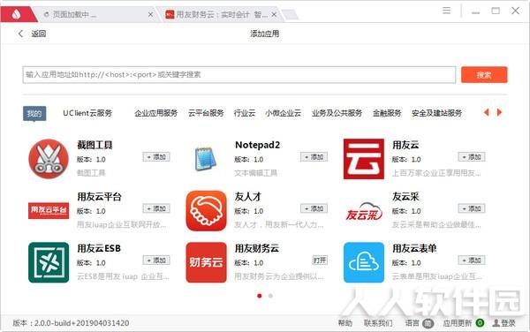Image resolution: width=530 pixels, height=332 pixels.
Task: Close the 页面加载中 tab
Action: click(150, 14)
